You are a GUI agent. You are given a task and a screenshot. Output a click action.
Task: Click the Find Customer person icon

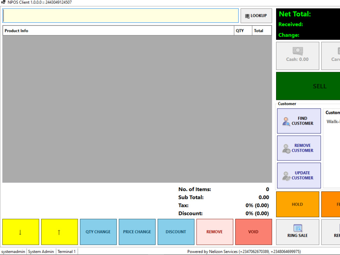(x=286, y=122)
